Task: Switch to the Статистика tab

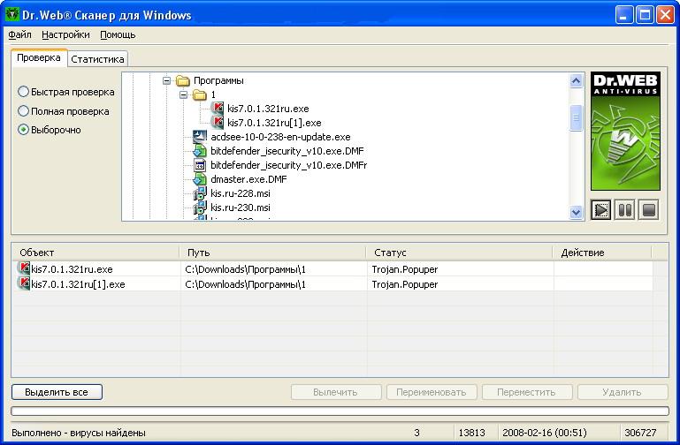Action: coord(97,59)
